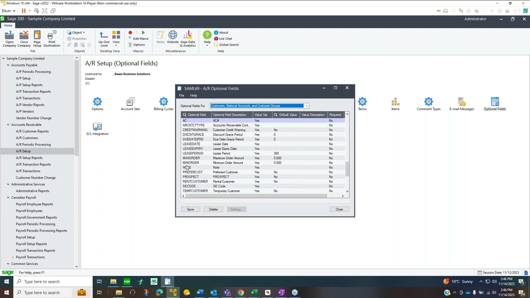Click the Help ribbon icon

pyautogui.click(x=207, y=38)
